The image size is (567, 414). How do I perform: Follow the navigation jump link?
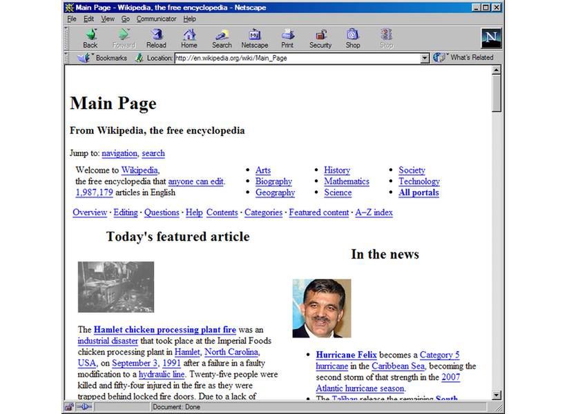119,153
